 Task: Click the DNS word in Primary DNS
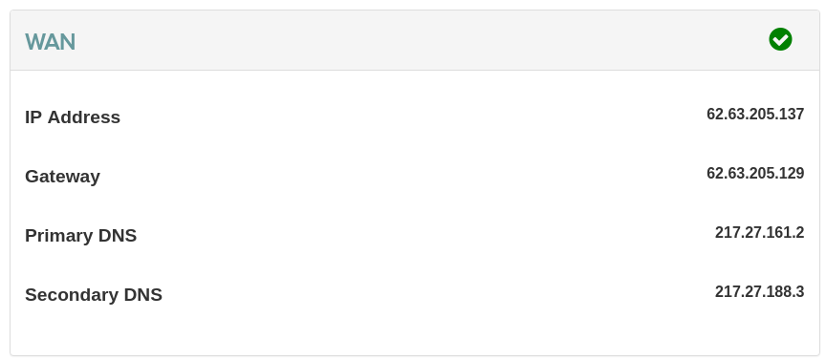click(118, 235)
